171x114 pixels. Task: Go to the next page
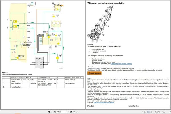coord(68,112)
